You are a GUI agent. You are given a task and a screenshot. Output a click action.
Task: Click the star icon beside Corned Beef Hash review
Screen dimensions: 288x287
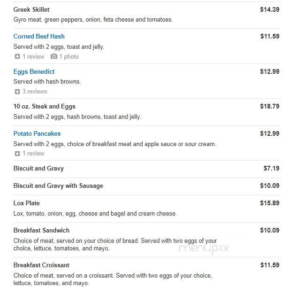coord(17,56)
